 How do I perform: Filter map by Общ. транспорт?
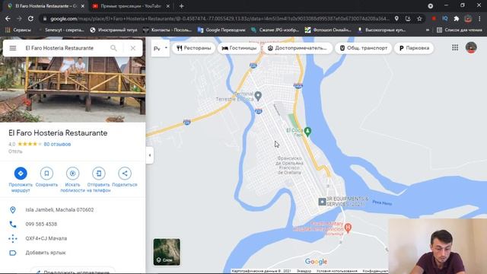pyautogui.click(x=364, y=48)
